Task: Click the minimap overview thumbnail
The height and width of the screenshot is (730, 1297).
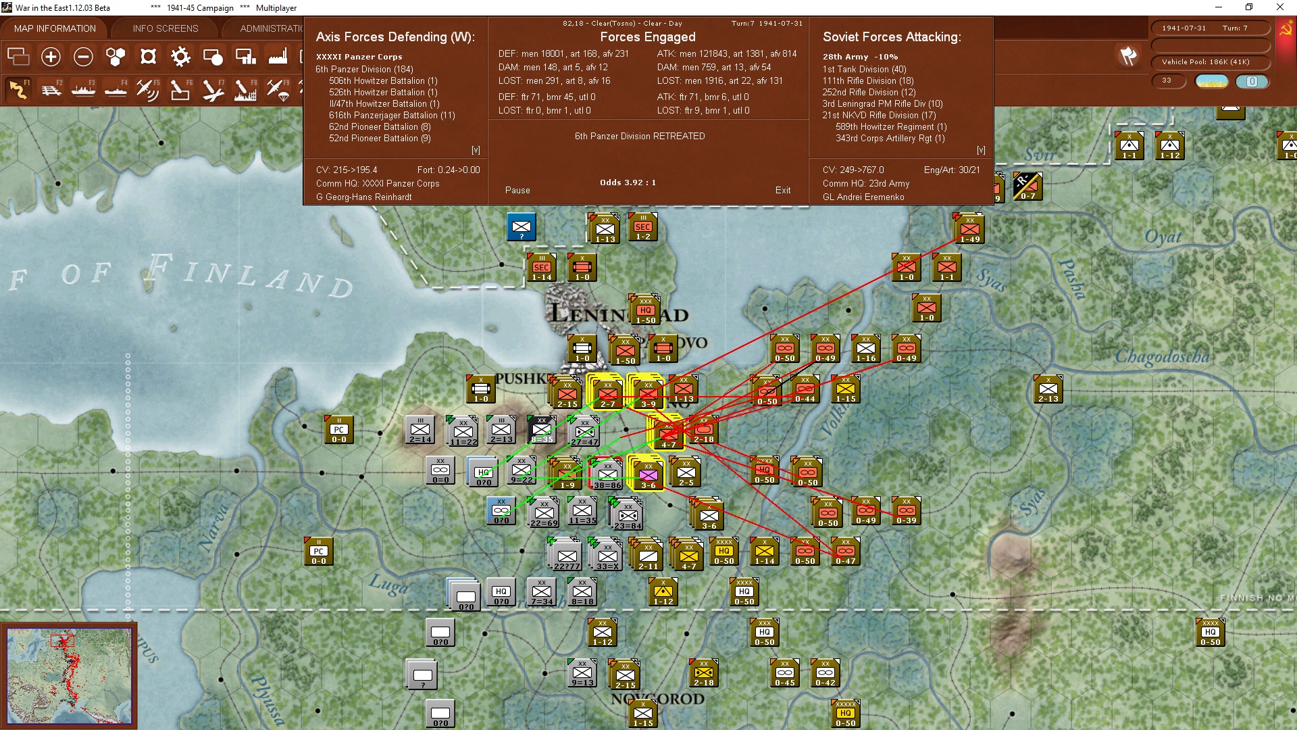Action: (x=69, y=675)
